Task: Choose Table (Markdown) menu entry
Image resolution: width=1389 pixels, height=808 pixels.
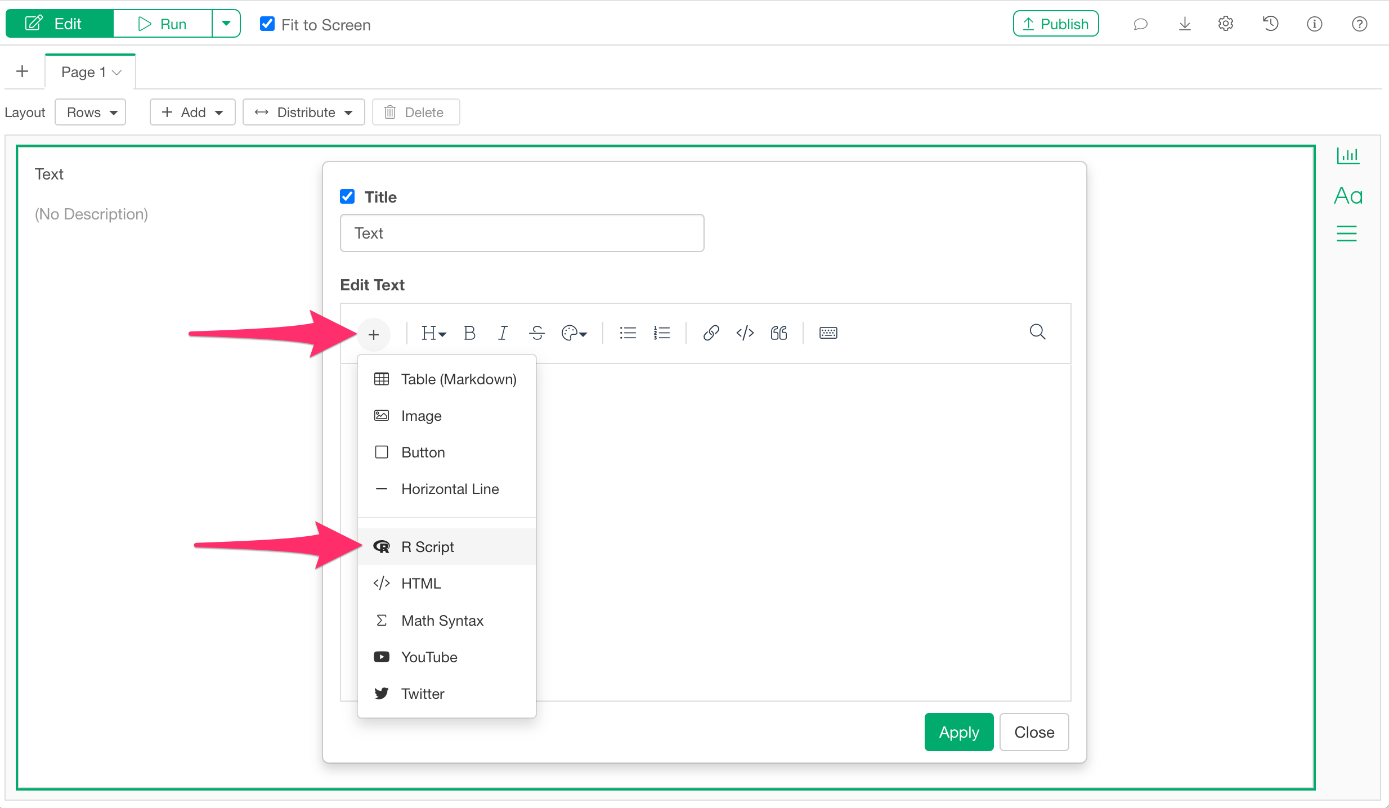Action: pyautogui.click(x=458, y=379)
